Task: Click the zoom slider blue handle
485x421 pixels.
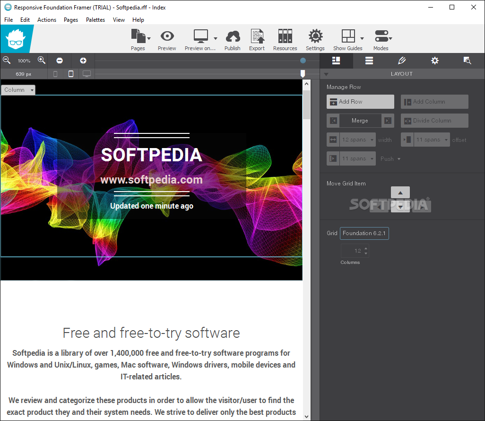Action: (x=303, y=61)
